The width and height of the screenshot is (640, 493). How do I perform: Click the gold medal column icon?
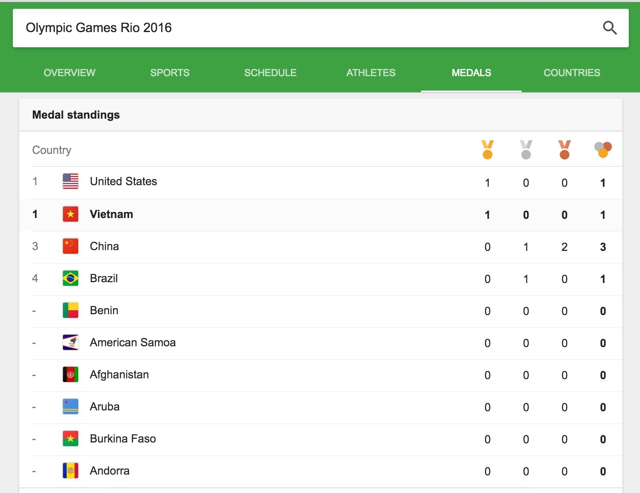487,150
